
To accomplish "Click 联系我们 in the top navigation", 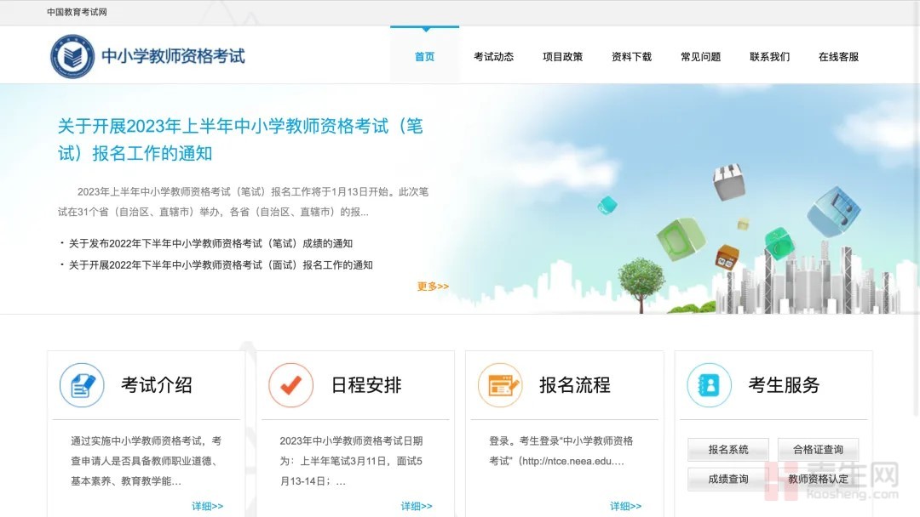I will point(769,57).
